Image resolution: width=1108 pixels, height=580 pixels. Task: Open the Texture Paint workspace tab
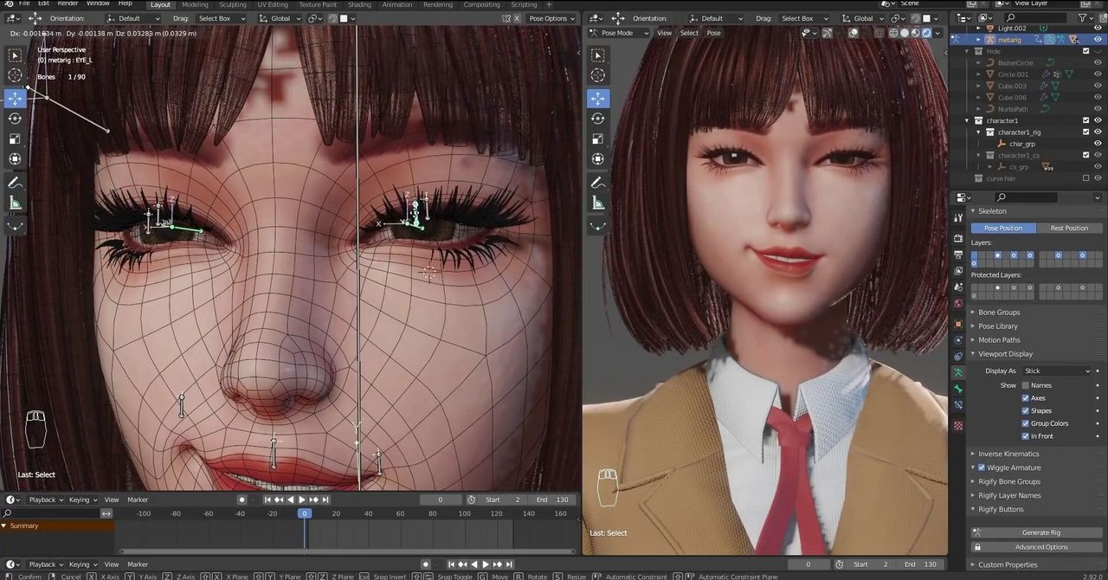coord(318,4)
